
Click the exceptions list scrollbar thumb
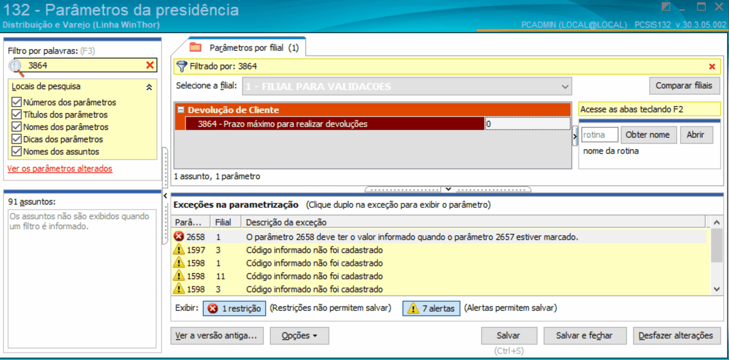click(717, 246)
